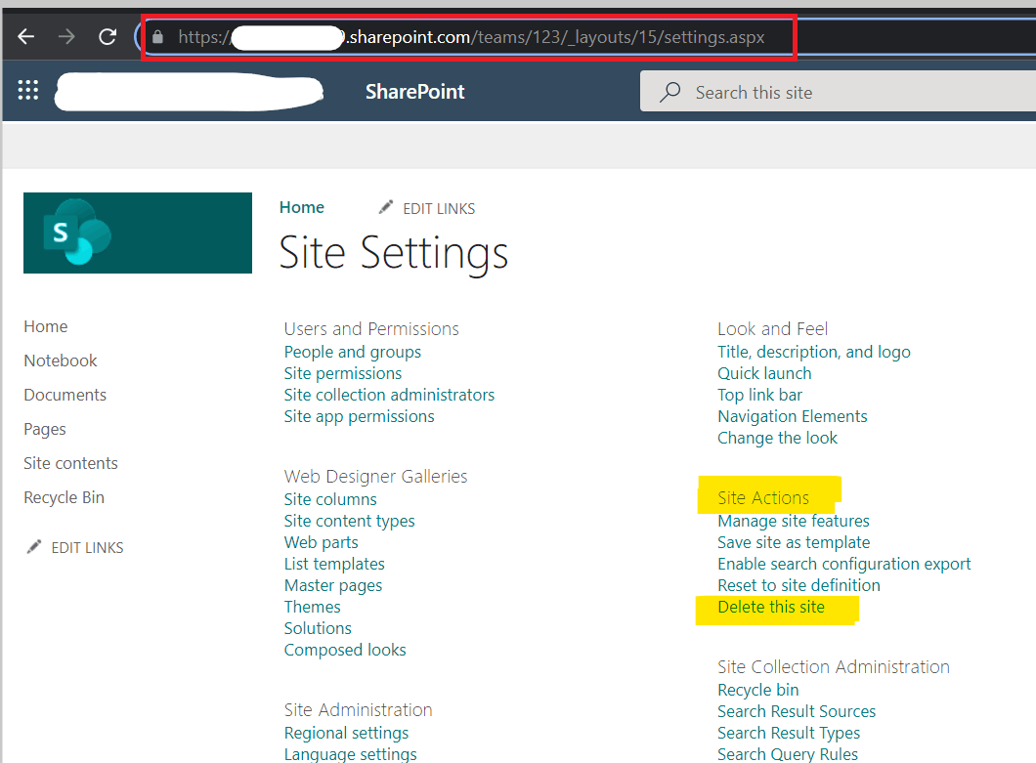Click the forward navigation arrow

pos(65,36)
